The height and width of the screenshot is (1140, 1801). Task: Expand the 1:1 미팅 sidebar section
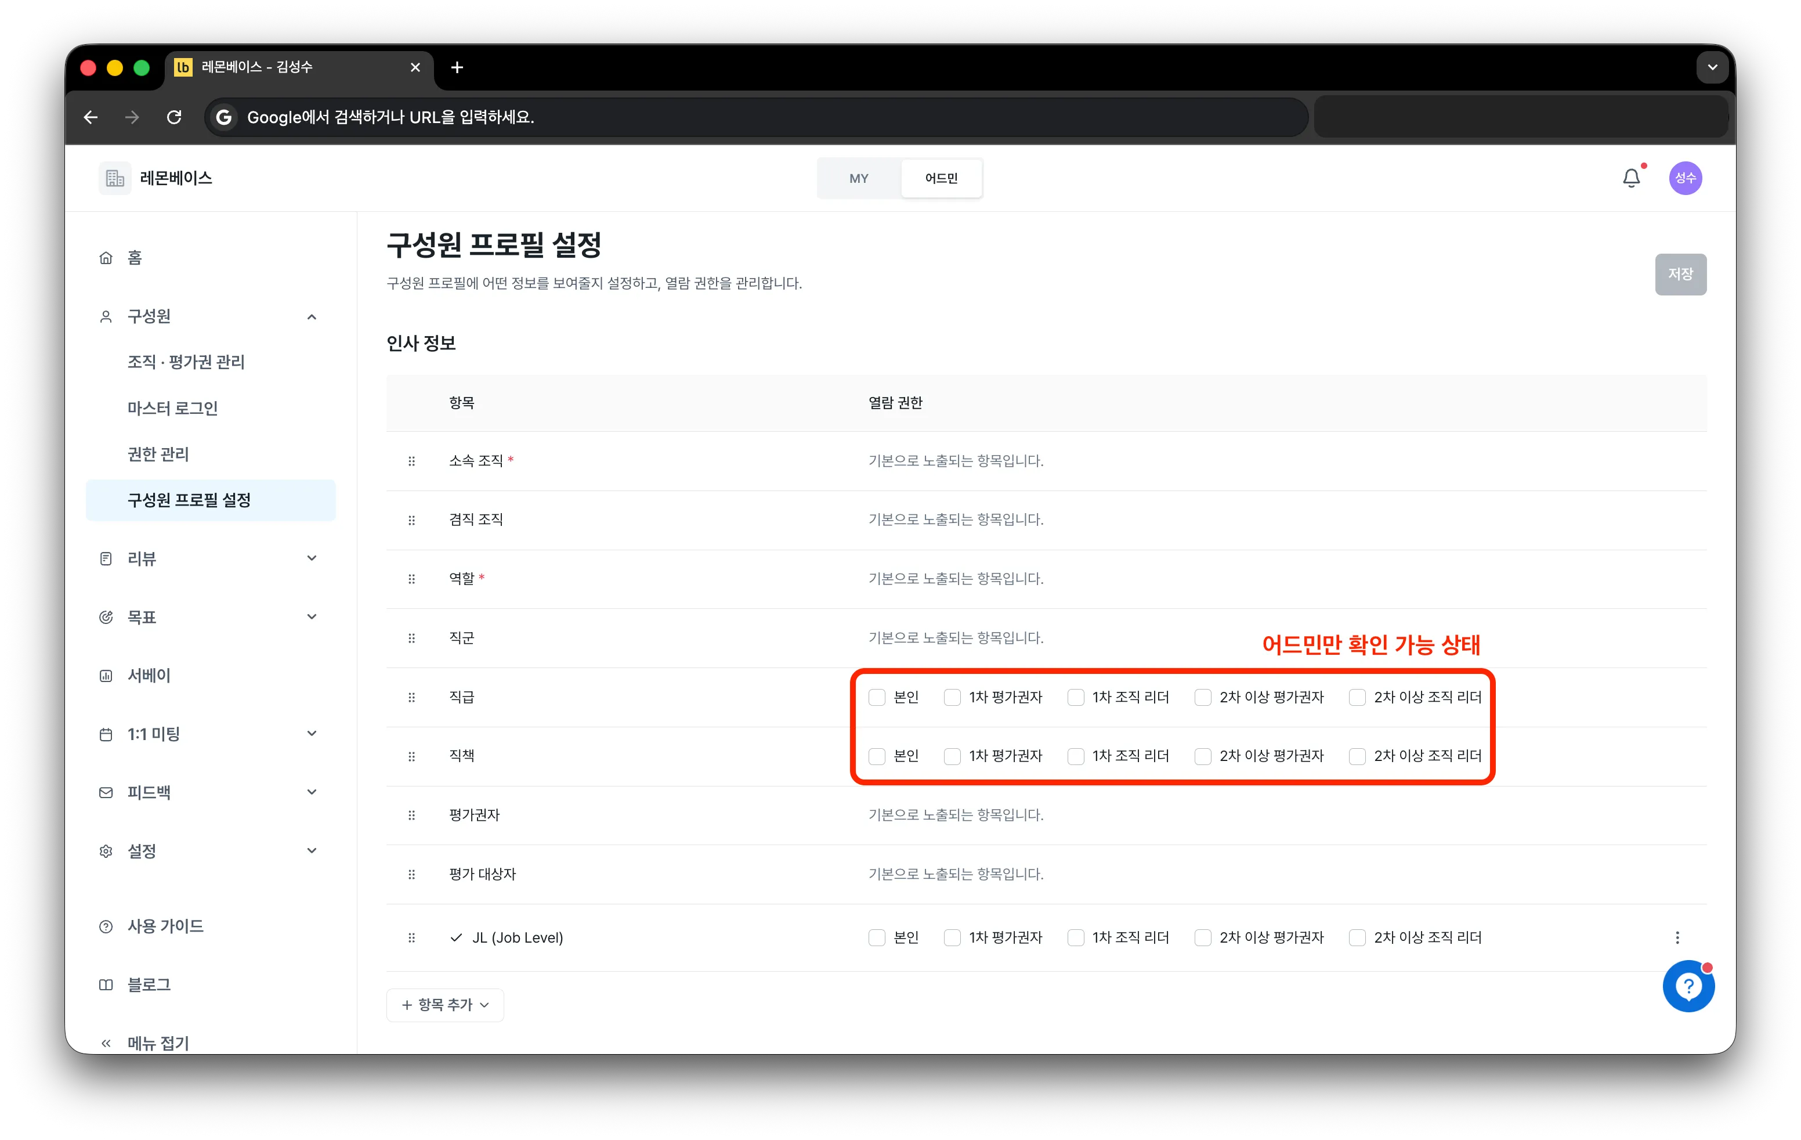tap(312, 733)
